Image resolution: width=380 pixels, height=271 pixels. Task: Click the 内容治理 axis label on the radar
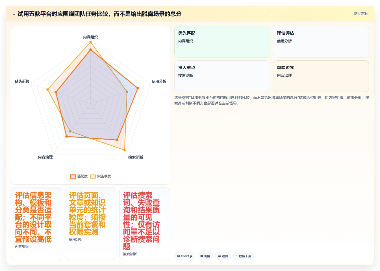(45, 157)
